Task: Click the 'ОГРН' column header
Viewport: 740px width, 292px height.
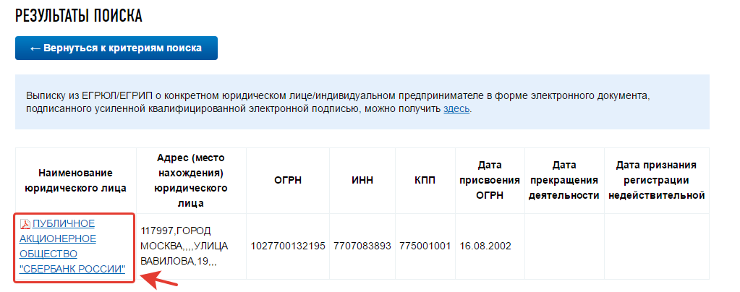Action: [288, 181]
